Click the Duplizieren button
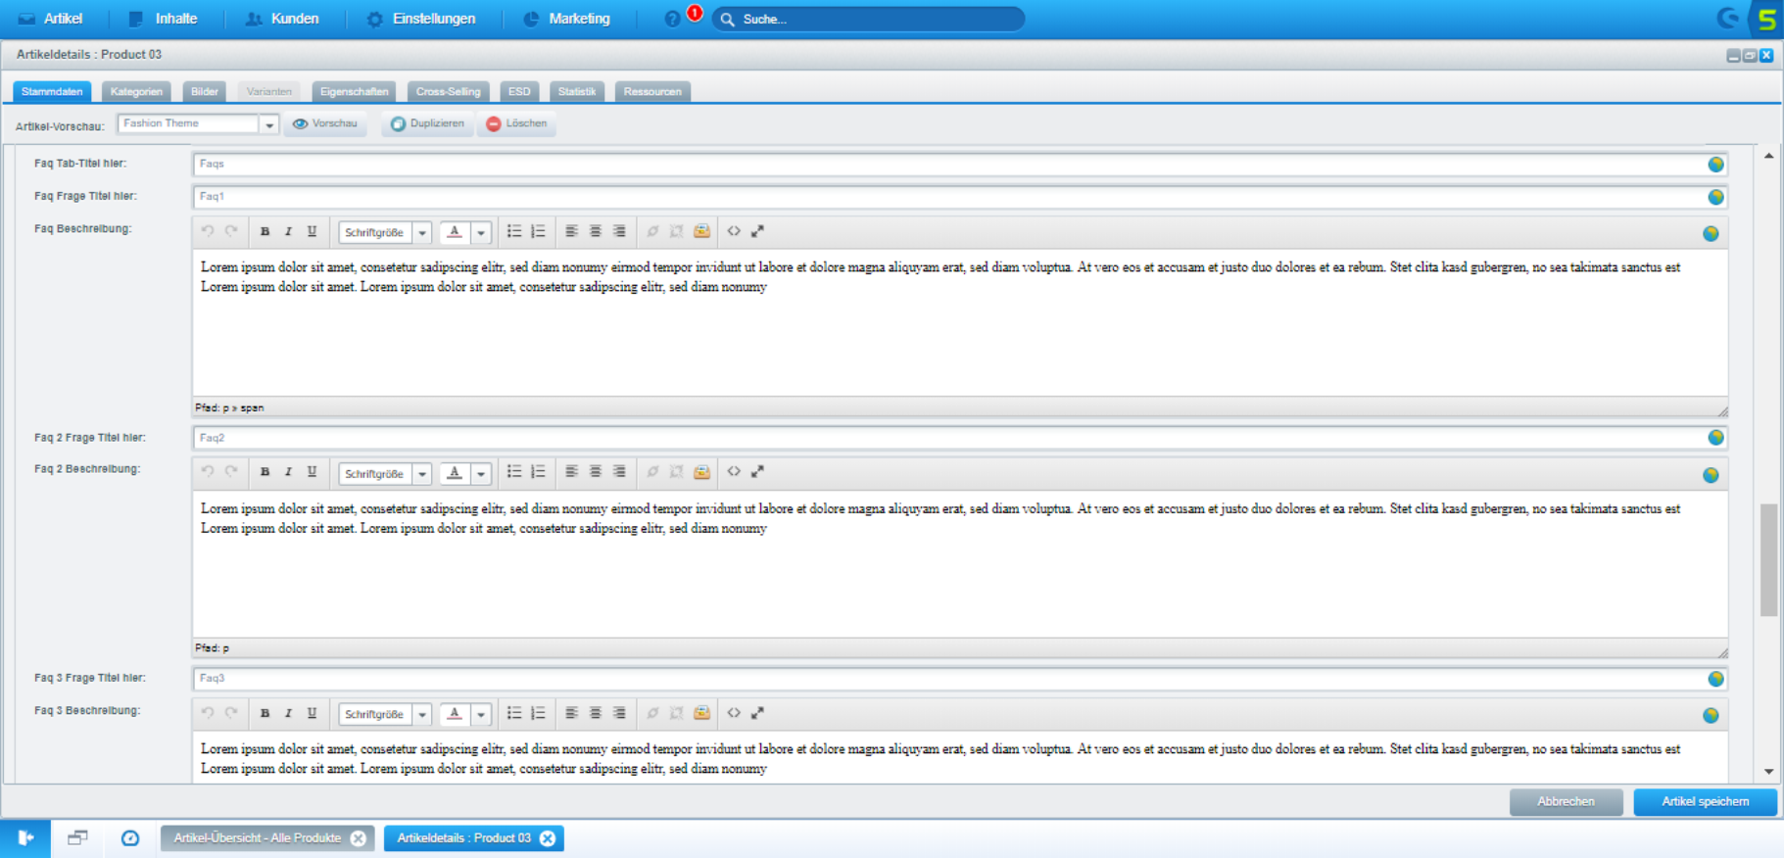 427,123
